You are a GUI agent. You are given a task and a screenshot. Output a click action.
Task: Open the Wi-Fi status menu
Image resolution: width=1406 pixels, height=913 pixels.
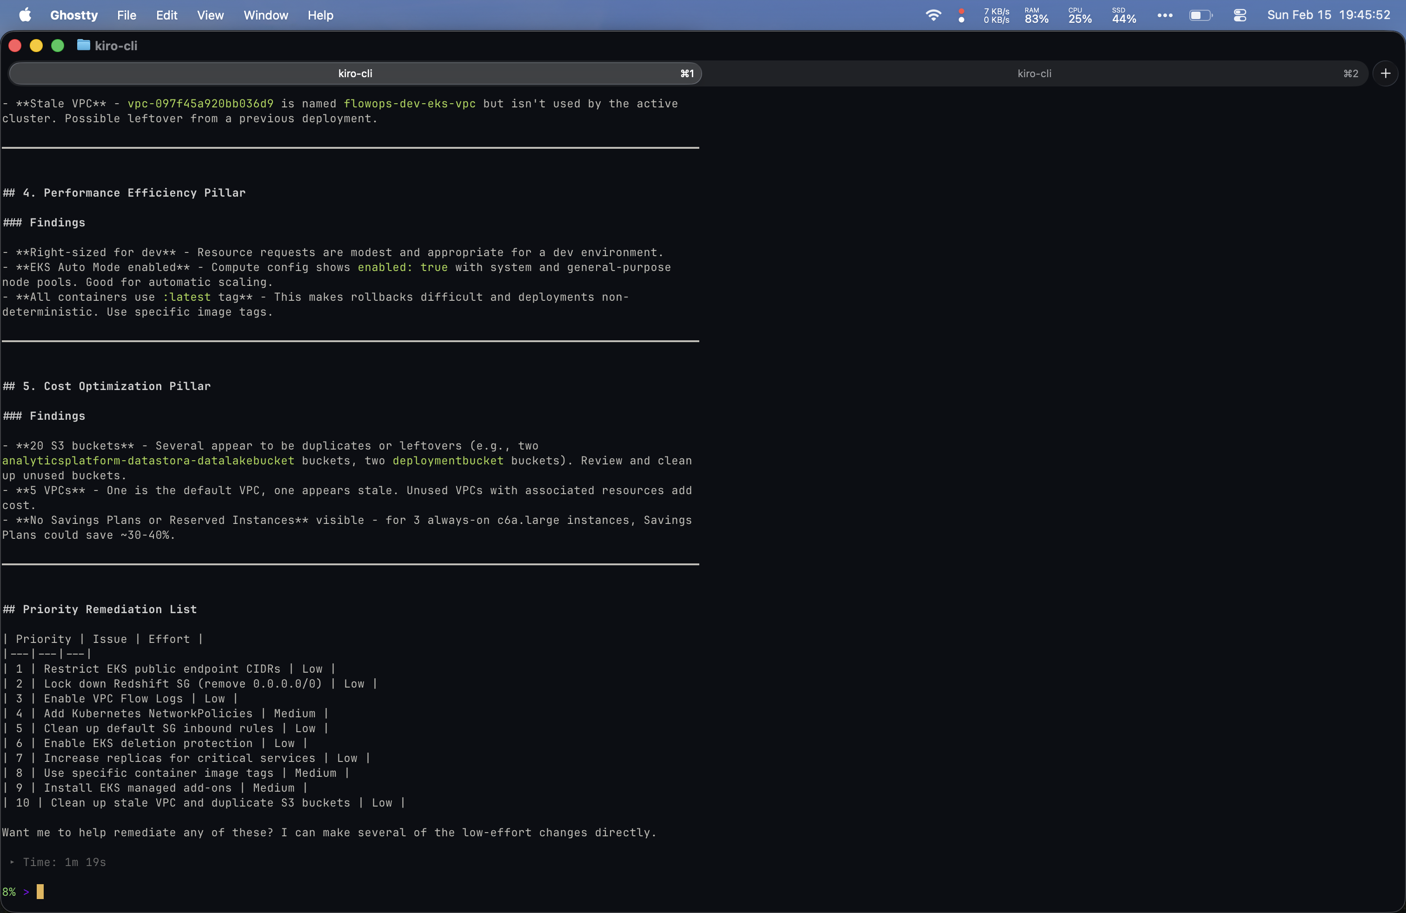[934, 15]
